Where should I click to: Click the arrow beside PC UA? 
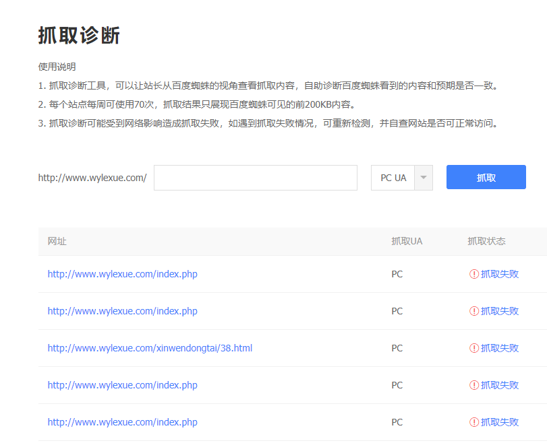(423, 178)
